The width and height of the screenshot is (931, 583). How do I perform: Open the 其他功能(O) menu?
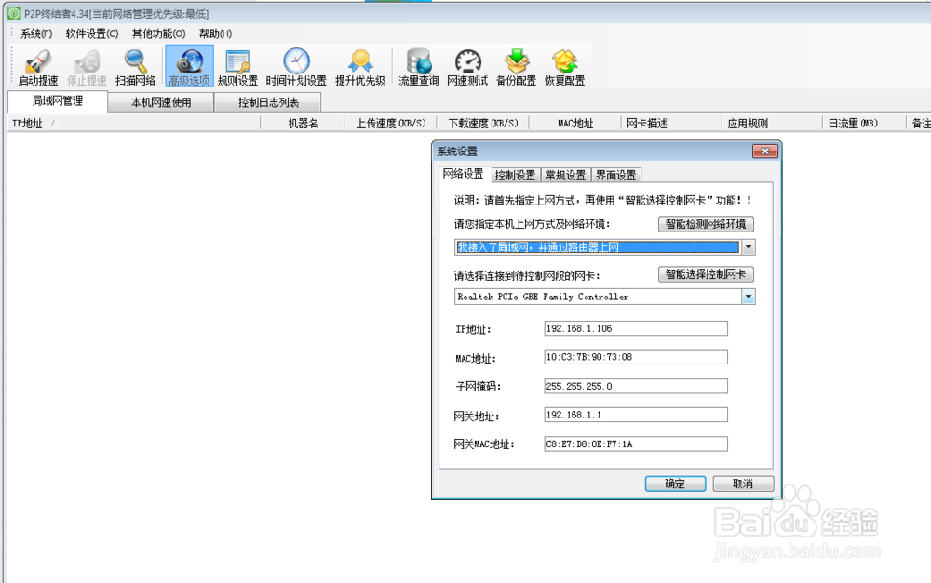pyautogui.click(x=158, y=33)
